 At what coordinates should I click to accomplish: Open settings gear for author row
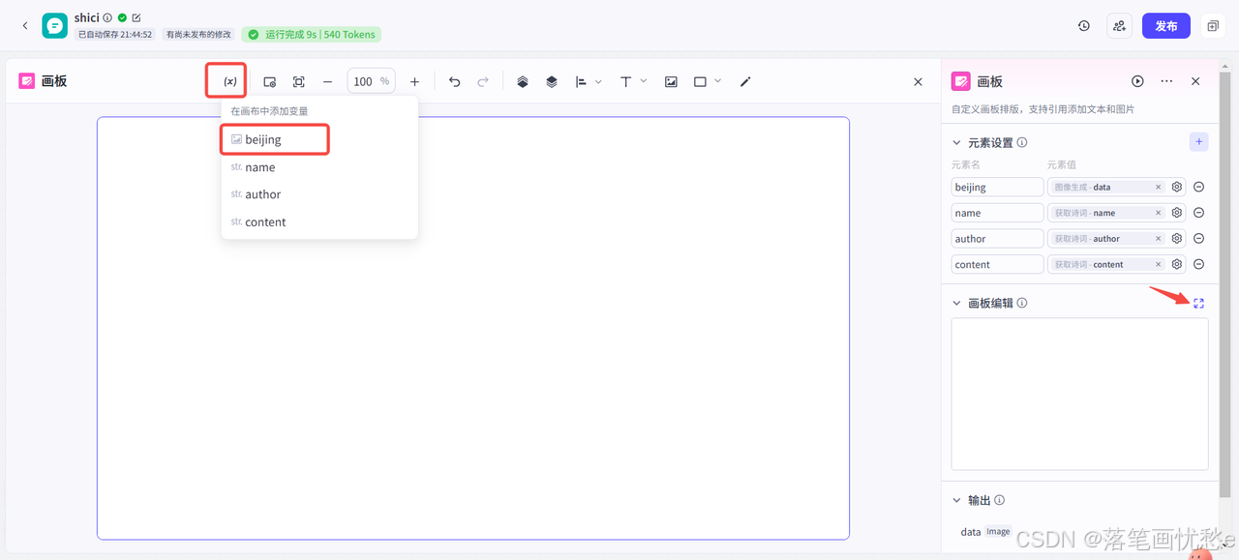(x=1177, y=239)
